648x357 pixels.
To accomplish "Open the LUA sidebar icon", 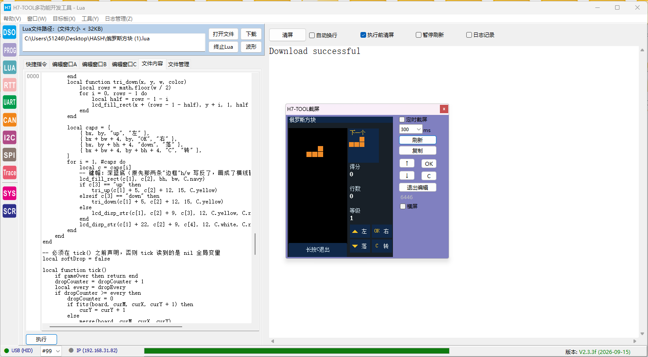I will pyautogui.click(x=10, y=68).
